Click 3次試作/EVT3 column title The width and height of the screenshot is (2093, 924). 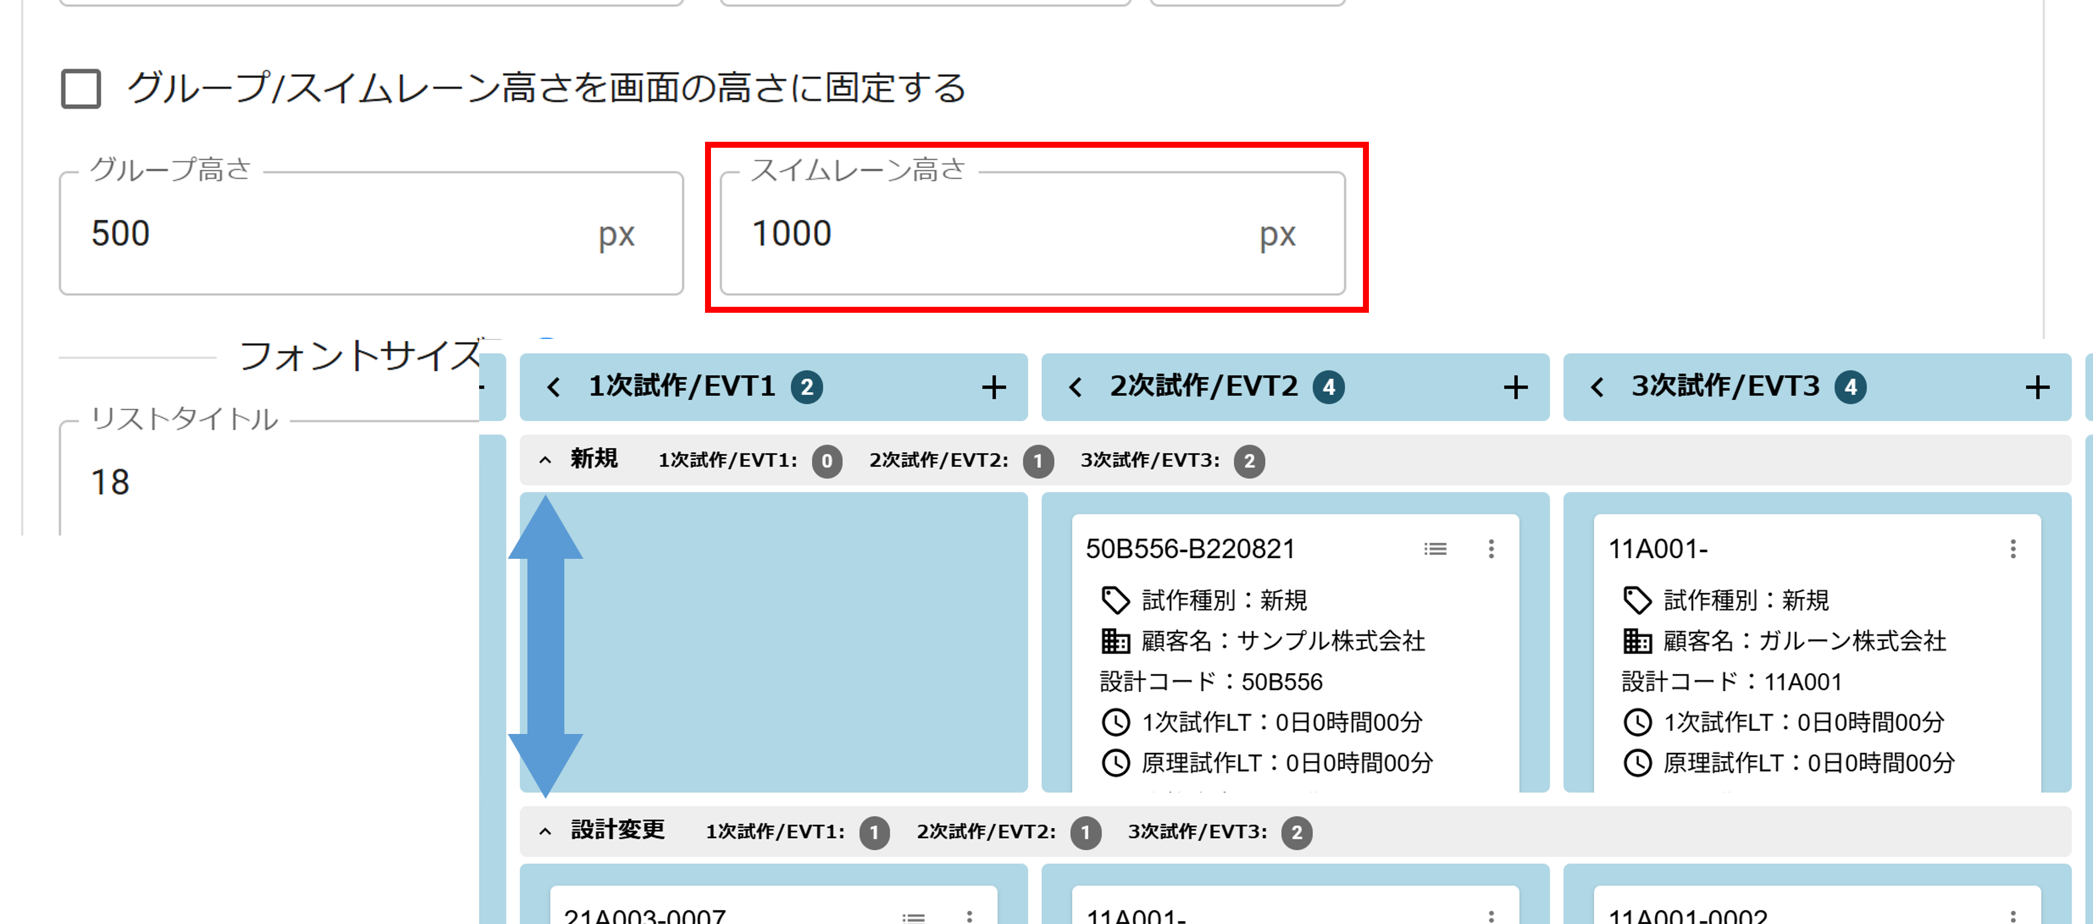[x=1726, y=387]
